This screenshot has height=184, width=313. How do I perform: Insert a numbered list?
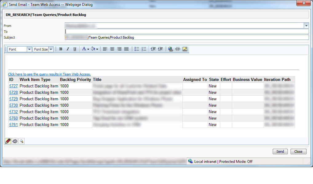(144, 49)
